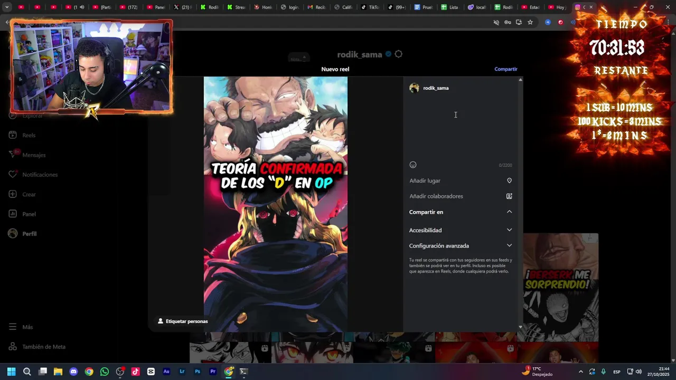Screen dimensions: 676x380
Task: Open CapCut from the taskbar
Action: [151, 372]
